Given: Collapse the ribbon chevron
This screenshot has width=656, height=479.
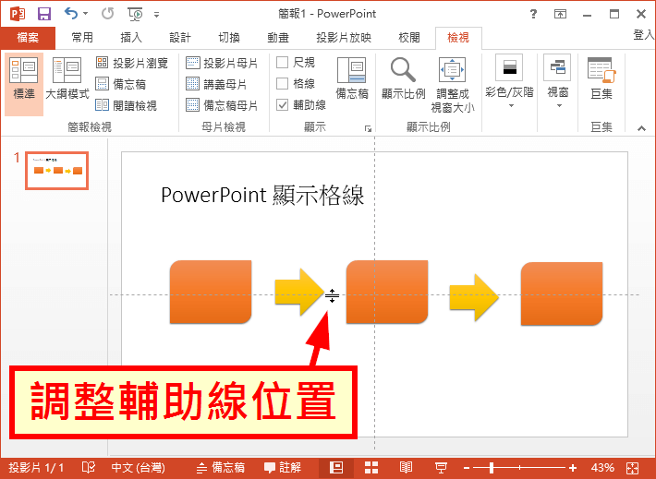Looking at the screenshot, I should [641, 128].
